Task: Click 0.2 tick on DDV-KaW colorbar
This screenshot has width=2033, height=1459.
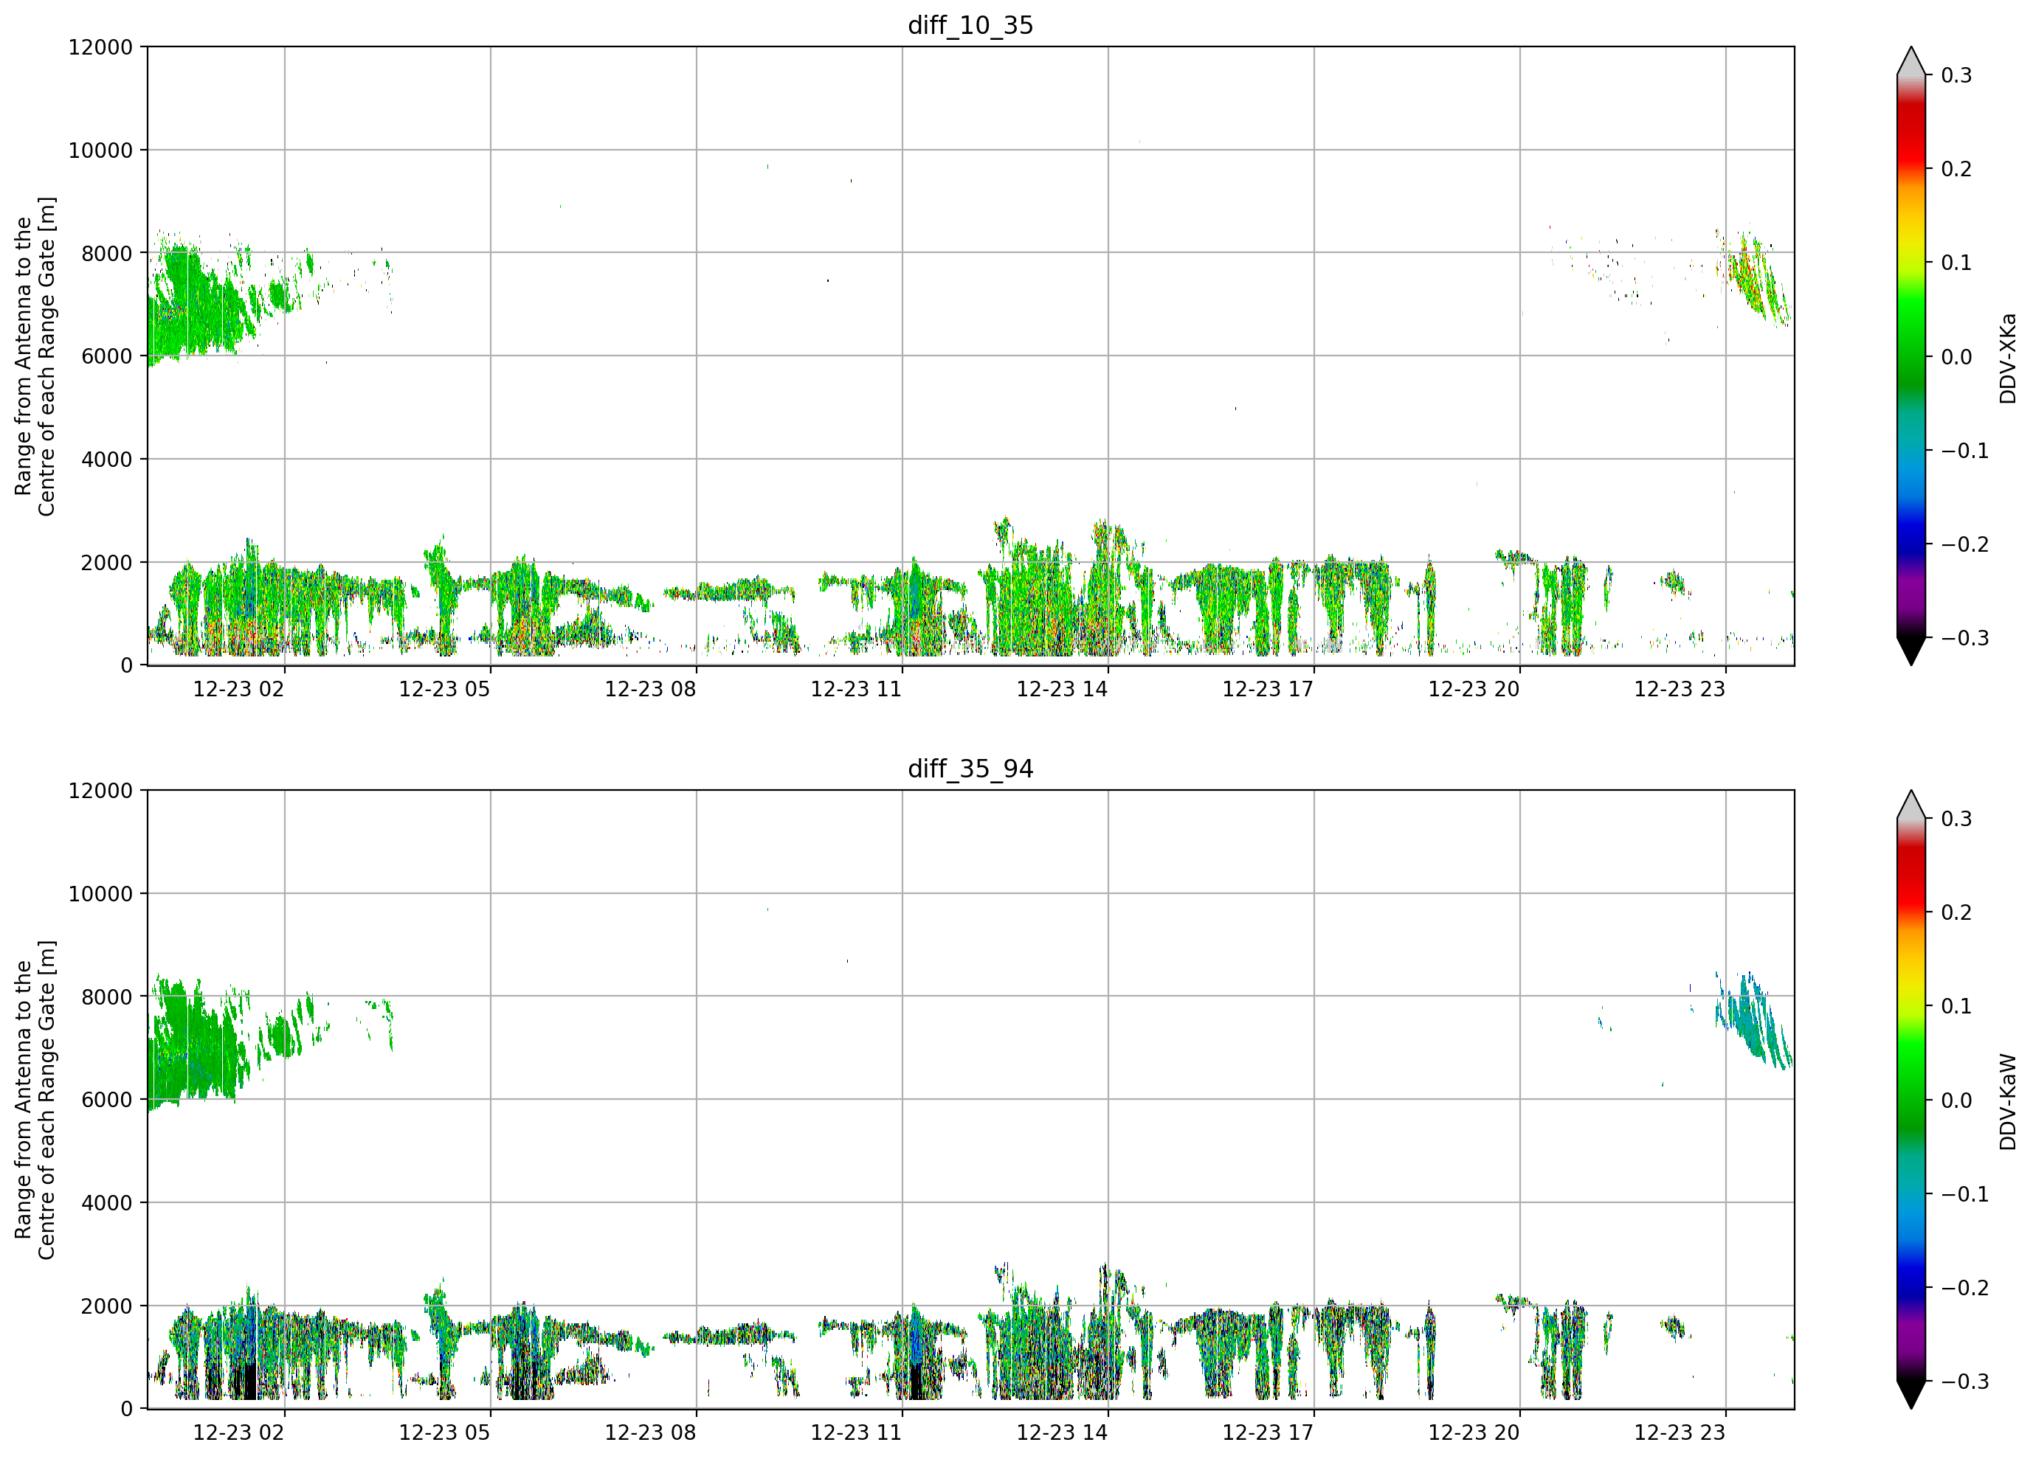Action: tap(1957, 912)
